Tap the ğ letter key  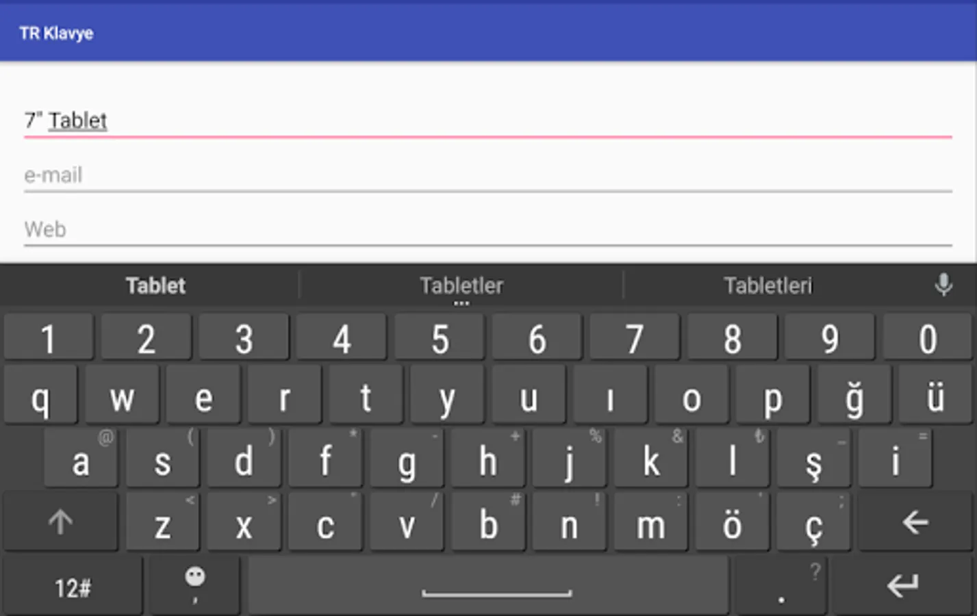854,395
